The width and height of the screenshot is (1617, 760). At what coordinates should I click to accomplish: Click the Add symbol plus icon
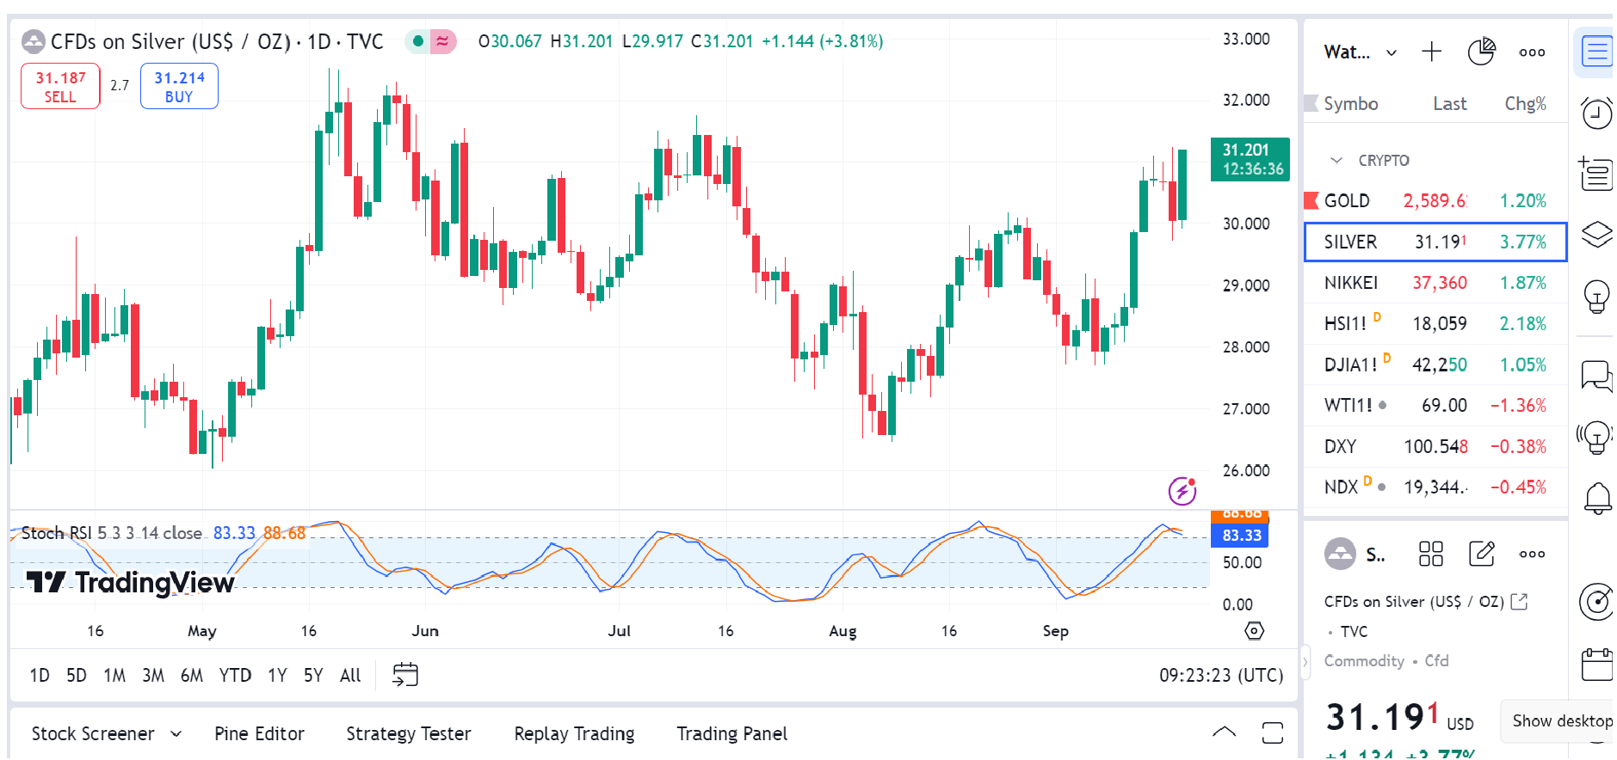coord(1431,52)
